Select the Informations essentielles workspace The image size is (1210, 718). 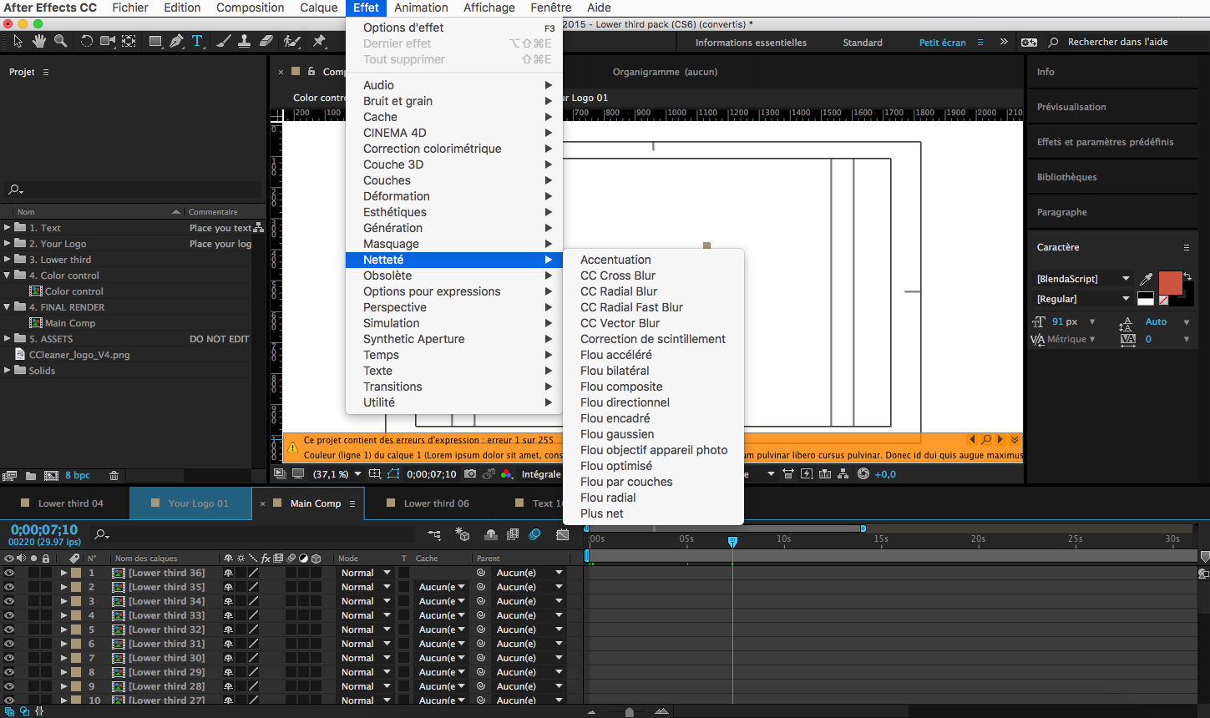click(x=751, y=43)
